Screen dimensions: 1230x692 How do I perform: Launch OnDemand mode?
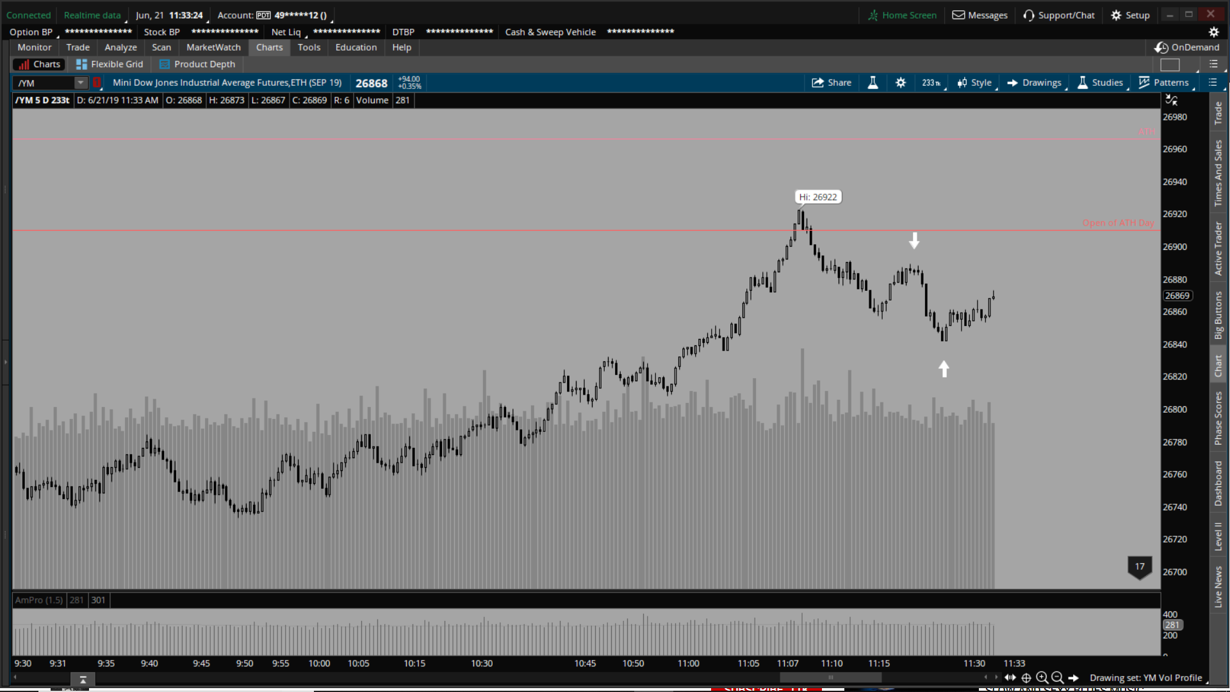(1187, 47)
